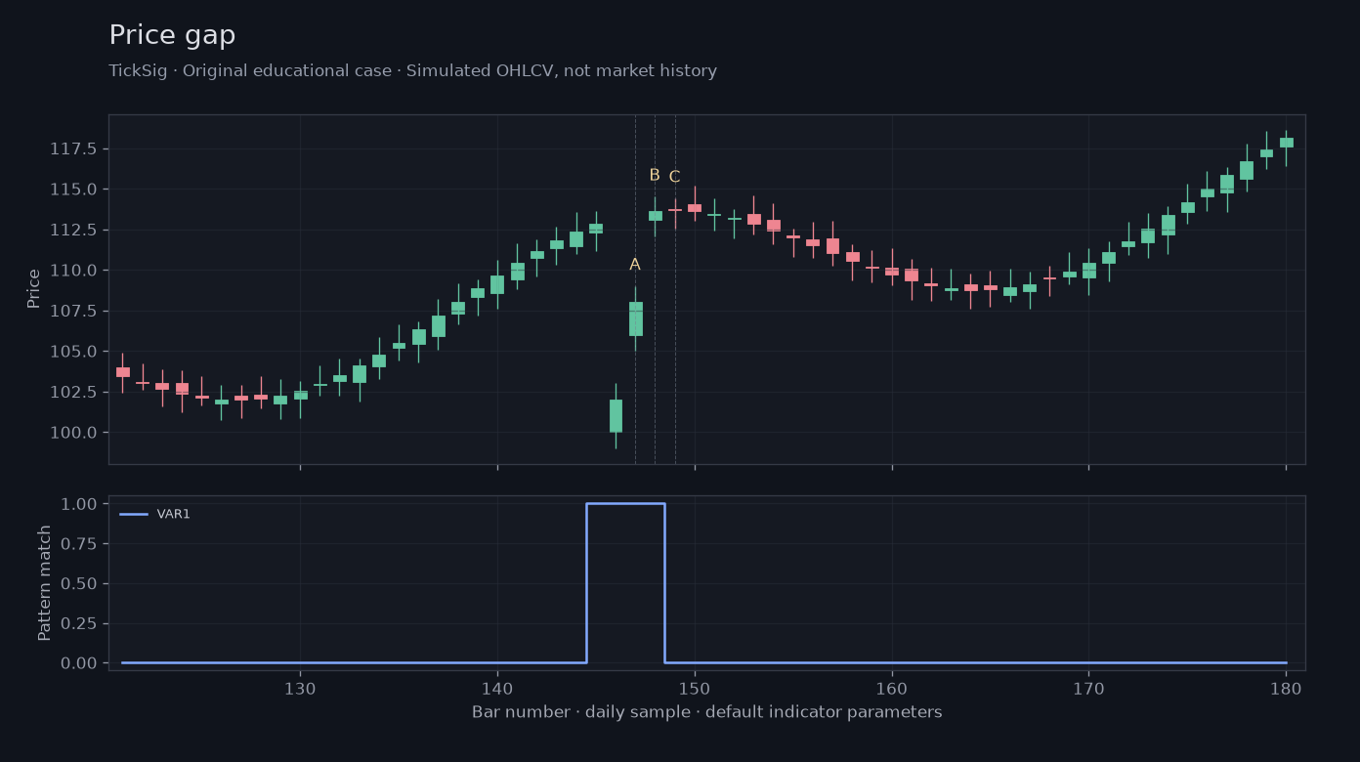Image resolution: width=1360 pixels, height=762 pixels.
Task: Click bar number tick 140
Action: coord(497,688)
